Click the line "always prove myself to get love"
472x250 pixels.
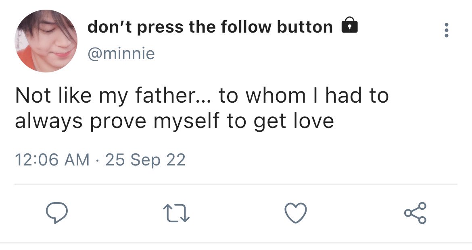tap(174, 121)
